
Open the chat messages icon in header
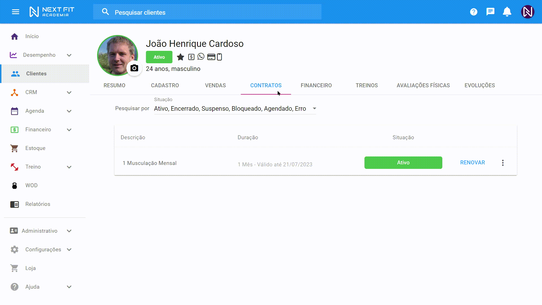(x=490, y=12)
